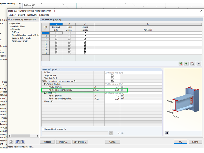The width and height of the screenshot is (204, 153).
Task: Close the STEEL EC3 dialog window
Action: pyautogui.click(x=201, y=11)
